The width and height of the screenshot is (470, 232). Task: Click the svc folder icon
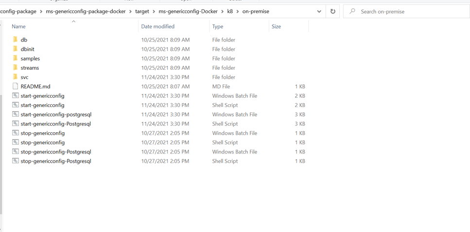(x=15, y=77)
